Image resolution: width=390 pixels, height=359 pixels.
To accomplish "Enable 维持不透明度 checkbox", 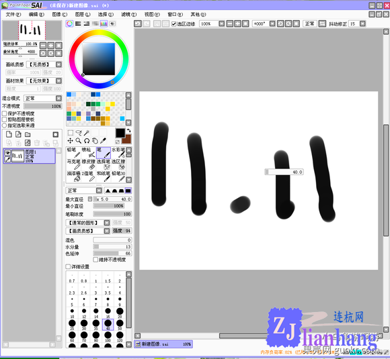I will pyautogui.click(x=95, y=260).
